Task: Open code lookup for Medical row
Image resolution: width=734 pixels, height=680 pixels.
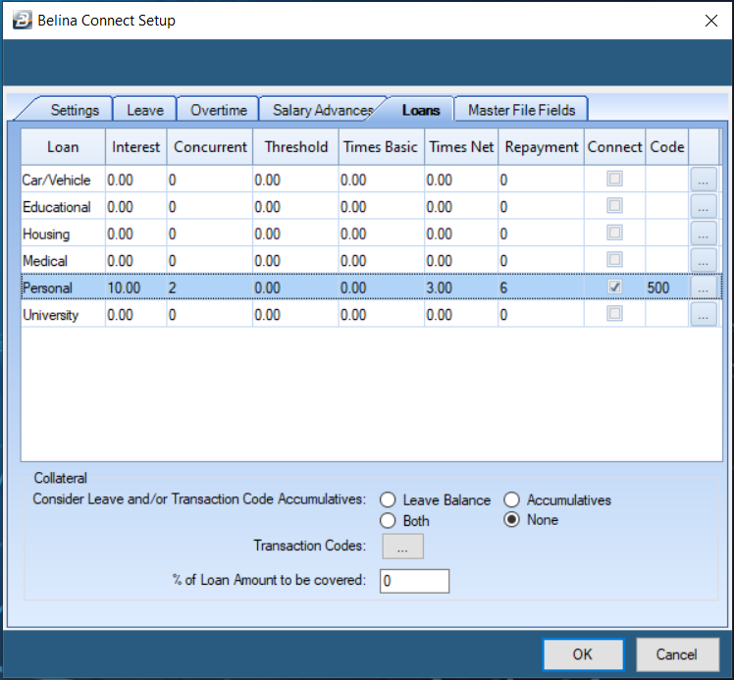Action: coord(704,260)
